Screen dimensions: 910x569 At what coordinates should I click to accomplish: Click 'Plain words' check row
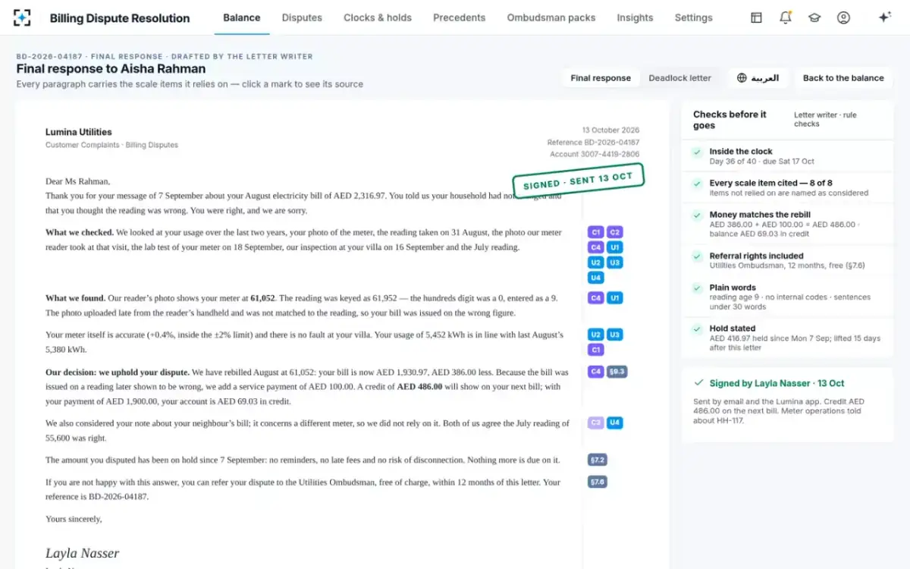click(787, 297)
